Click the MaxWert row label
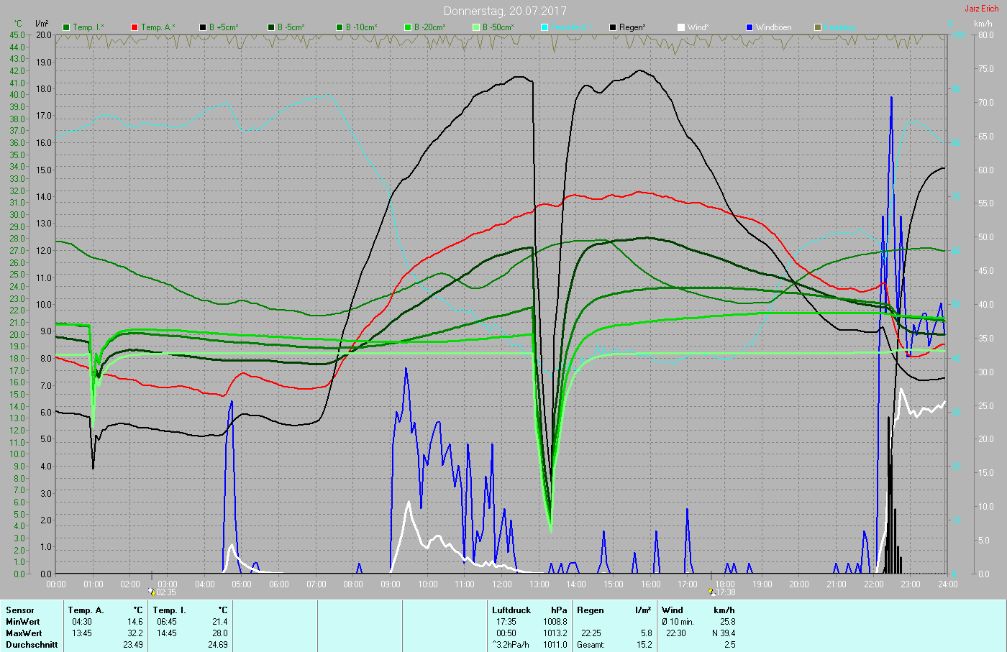The width and height of the screenshot is (1007, 652). pyautogui.click(x=24, y=633)
